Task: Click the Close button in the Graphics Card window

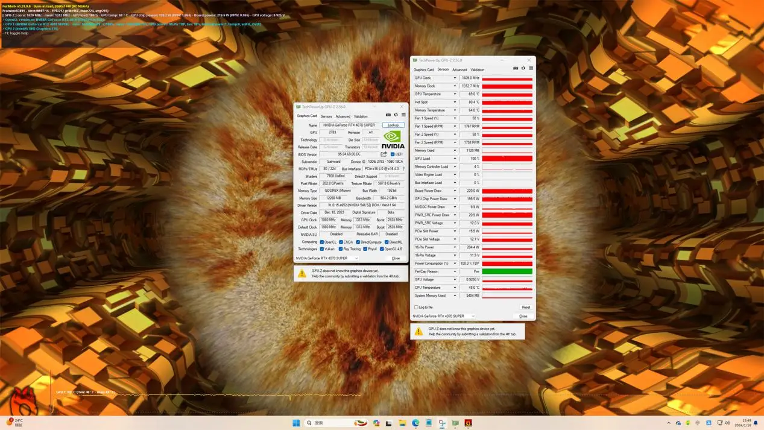Action: (396, 258)
